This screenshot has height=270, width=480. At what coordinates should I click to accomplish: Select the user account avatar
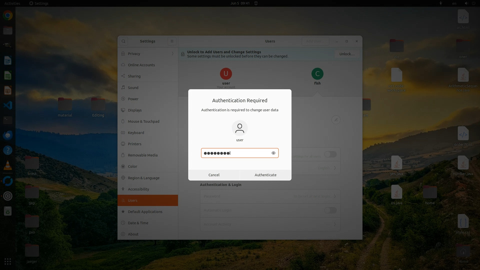226,74
